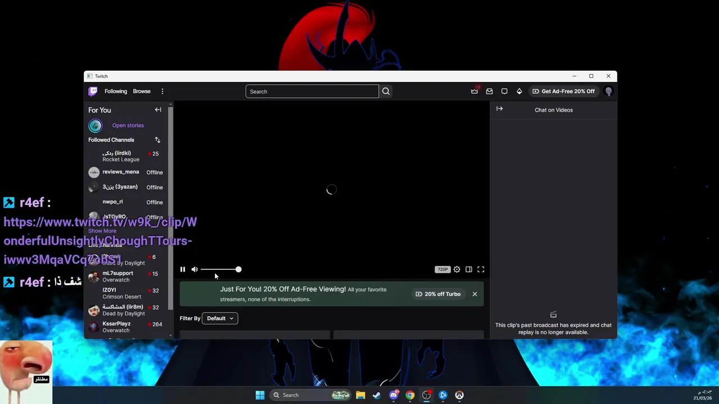Go to the Browse tab
This screenshot has height=404, width=719.
142,91
